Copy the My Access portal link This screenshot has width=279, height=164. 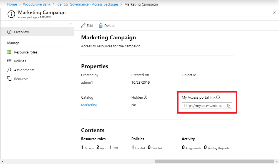[x=228, y=106]
